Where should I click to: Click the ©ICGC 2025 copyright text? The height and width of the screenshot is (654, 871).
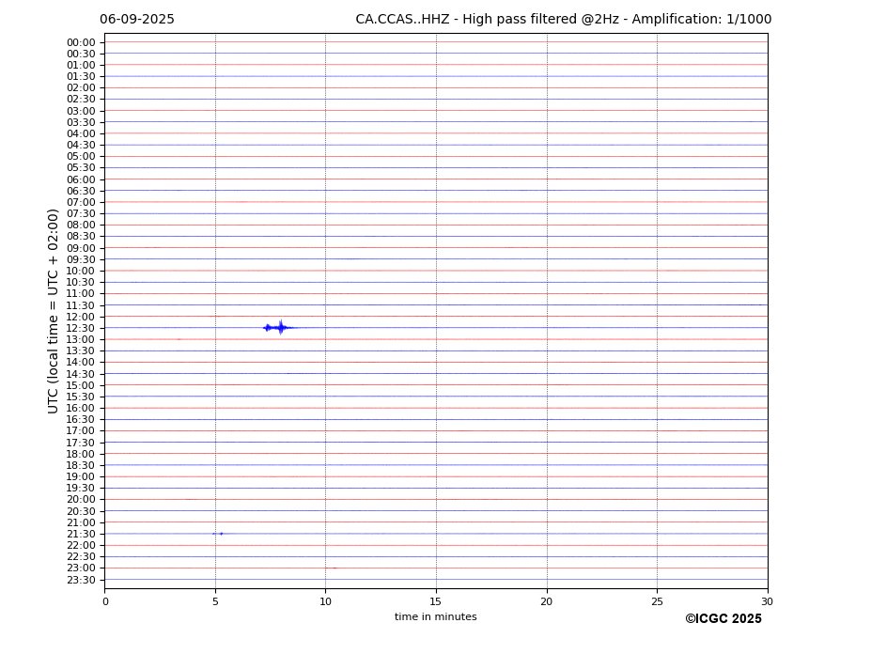pyautogui.click(x=723, y=619)
